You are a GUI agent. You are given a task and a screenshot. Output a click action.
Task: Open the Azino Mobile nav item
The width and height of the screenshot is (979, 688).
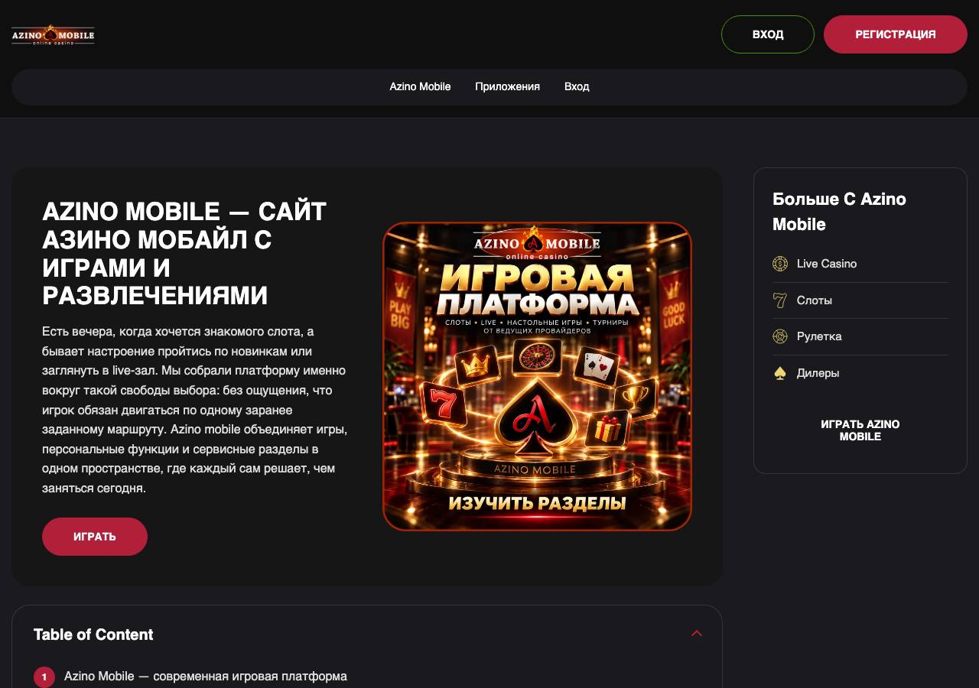(420, 86)
